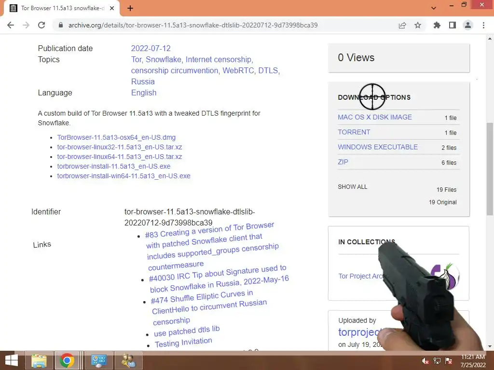Open the DTLS topic link

coord(268,70)
